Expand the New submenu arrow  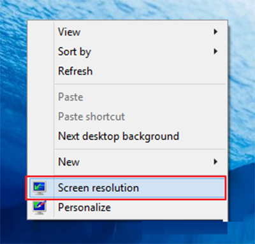point(215,162)
